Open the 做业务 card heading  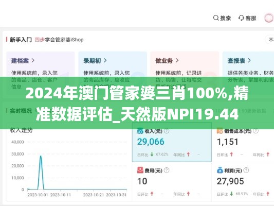pos(164,61)
